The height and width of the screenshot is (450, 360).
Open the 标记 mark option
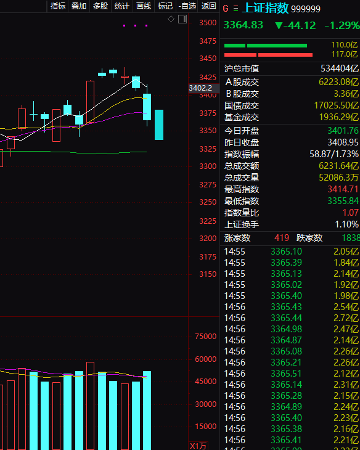coord(165,6)
